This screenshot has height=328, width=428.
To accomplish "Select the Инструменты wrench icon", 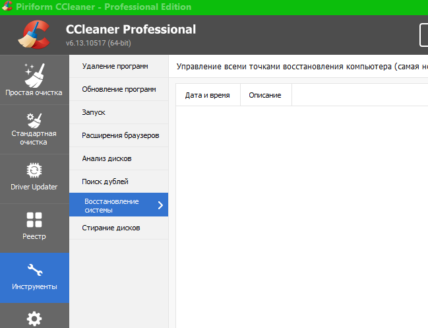I will [35, 270].
